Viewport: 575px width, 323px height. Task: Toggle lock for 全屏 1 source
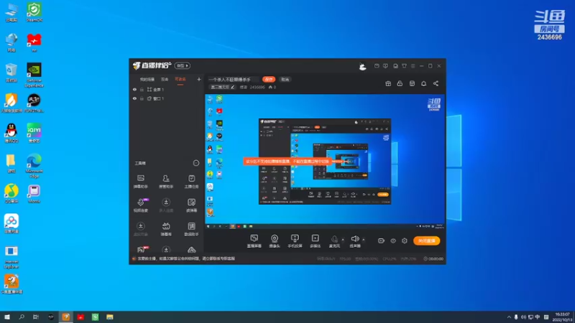point(142,89)
